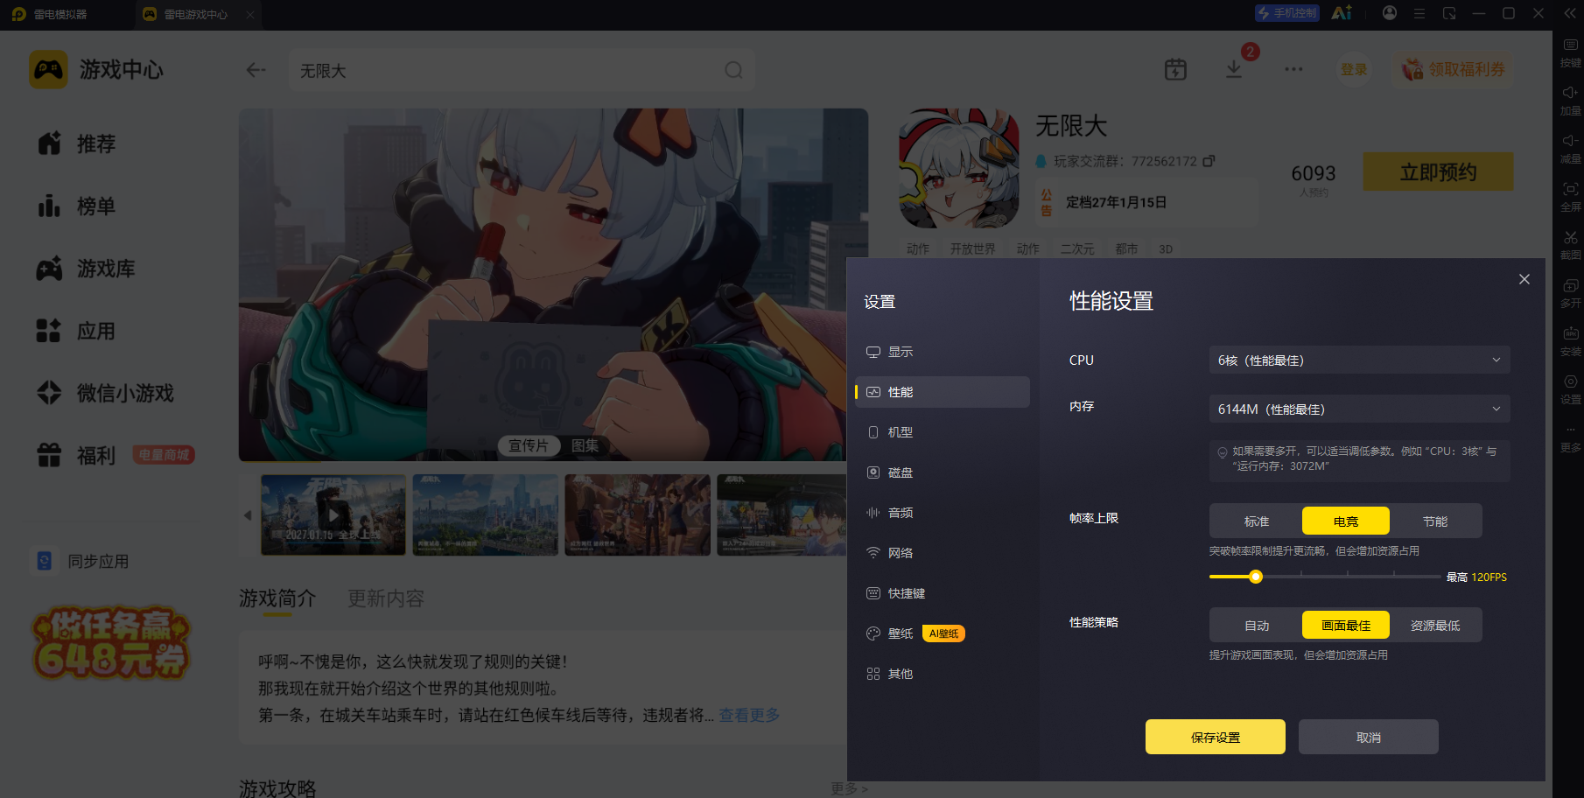Click the 取消 button
The height and width of the screenshot is (798, 1584).
1369,737
